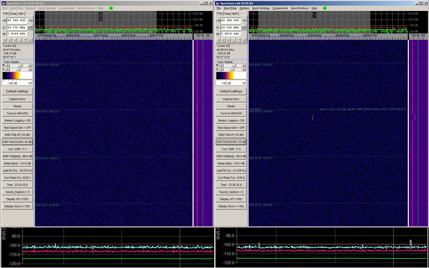Click Default settings button in left [2] window
The image size is (429, 268).
[x=17, y=91]
